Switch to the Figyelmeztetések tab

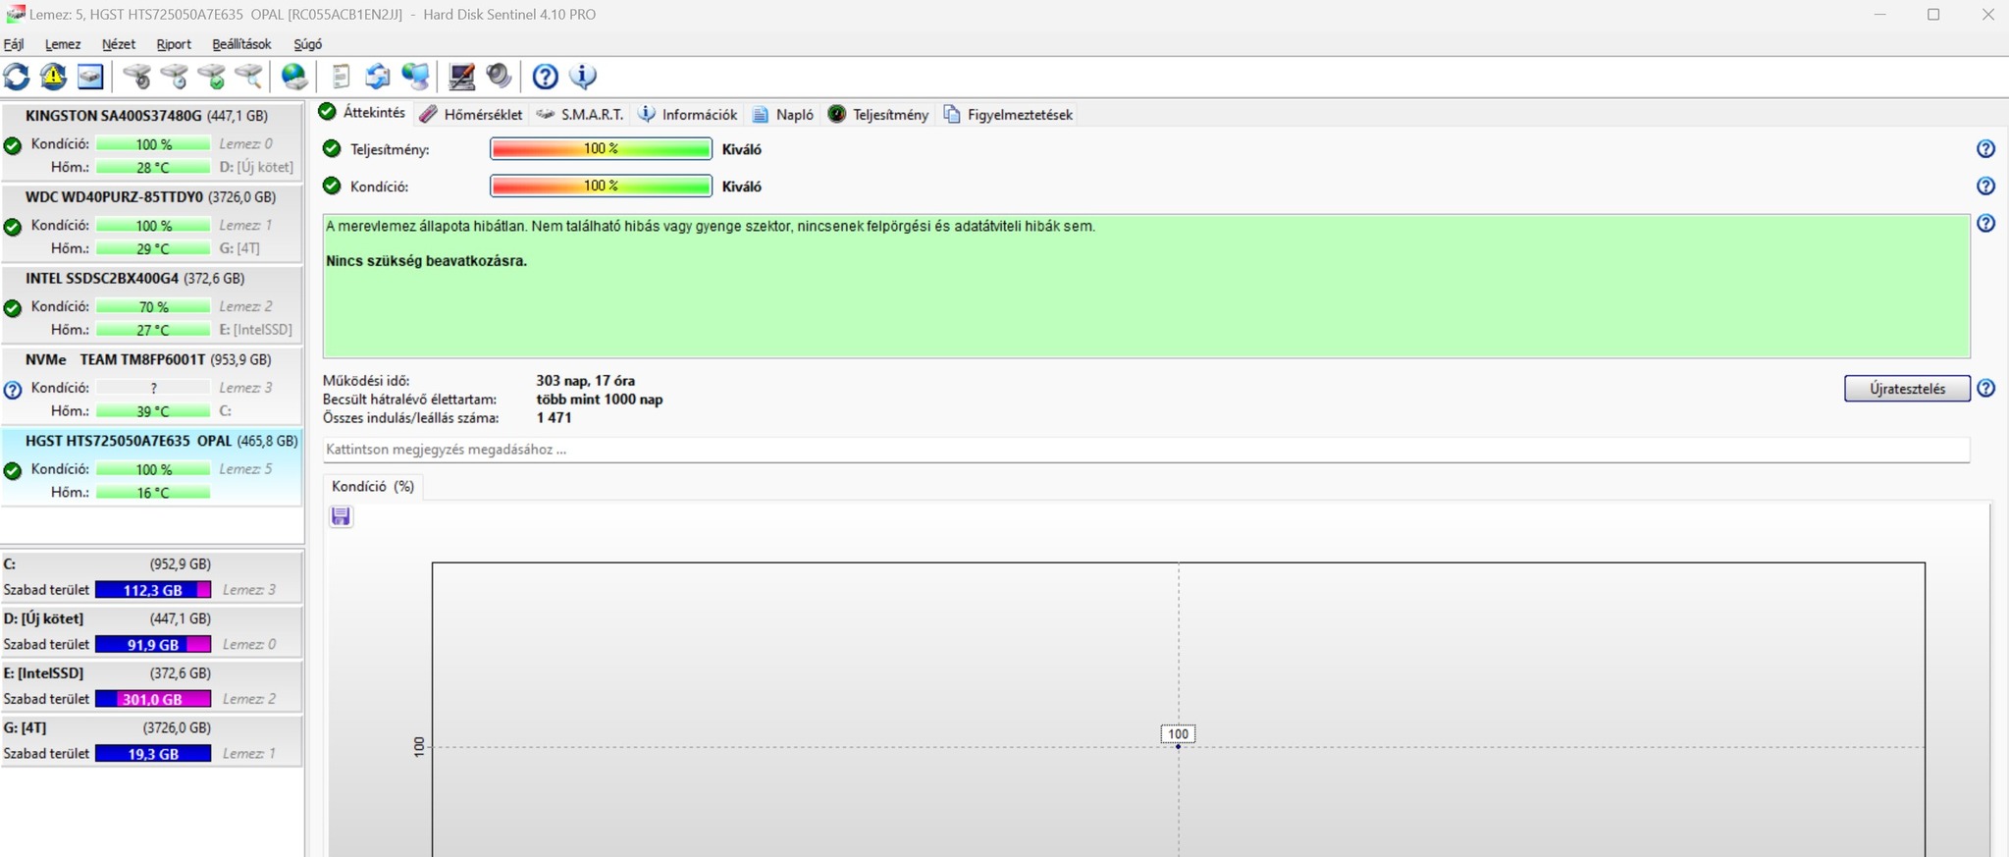click(1009, 114)
